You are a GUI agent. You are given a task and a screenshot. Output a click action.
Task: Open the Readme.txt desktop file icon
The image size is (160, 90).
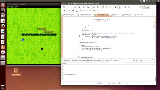[x=16, y=72]
